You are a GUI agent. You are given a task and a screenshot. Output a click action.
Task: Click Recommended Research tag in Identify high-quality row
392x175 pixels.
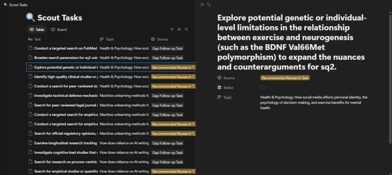tap(173, 77)
